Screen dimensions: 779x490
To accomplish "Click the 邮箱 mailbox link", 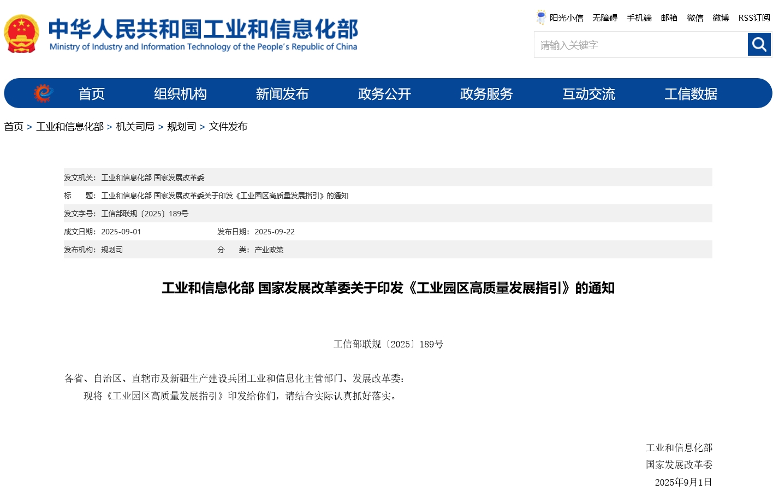I will 669,18.
